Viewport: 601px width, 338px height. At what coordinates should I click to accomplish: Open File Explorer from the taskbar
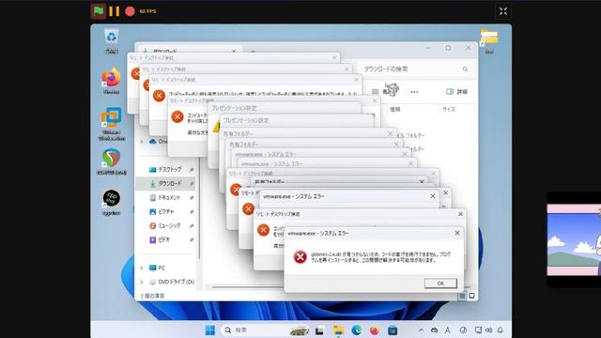coord(338,330)
